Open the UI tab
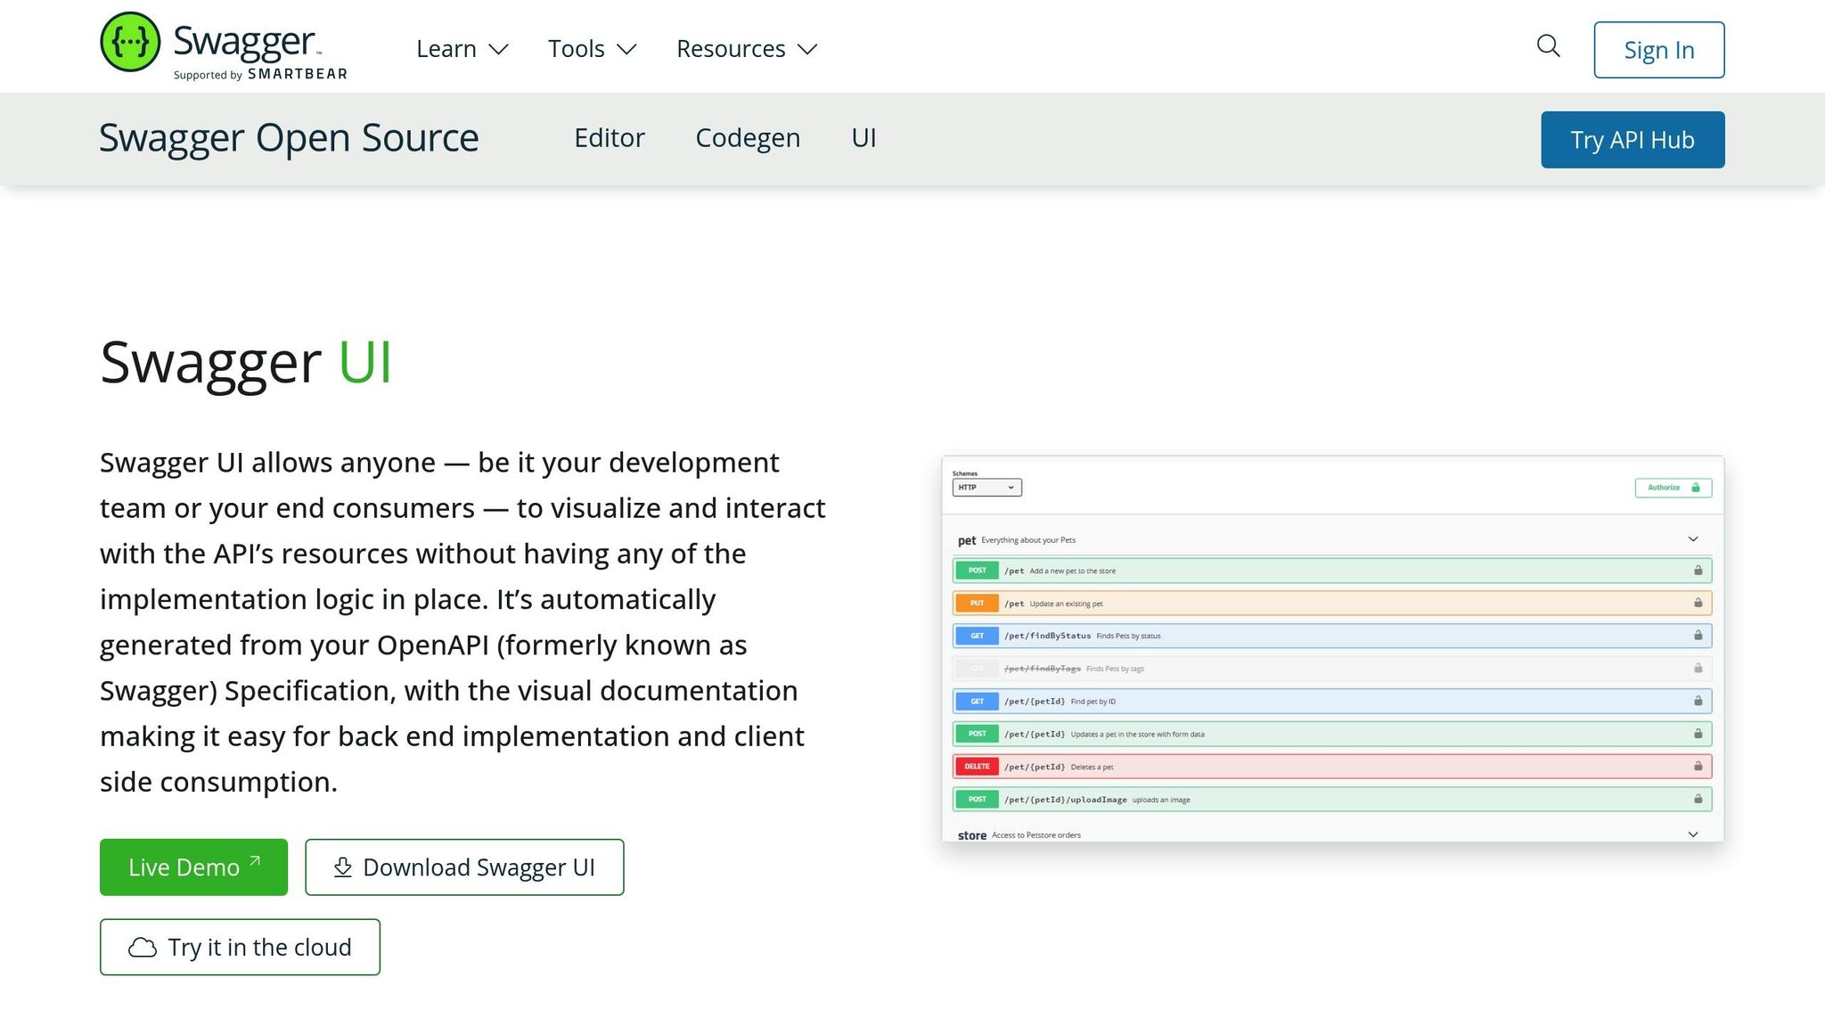The height and width of the screenshot is (1027, 1825). click(863, 138)
